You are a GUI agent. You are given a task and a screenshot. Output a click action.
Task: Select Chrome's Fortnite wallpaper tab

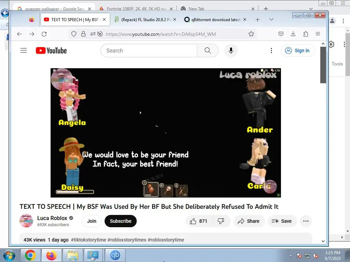[136, 9]
